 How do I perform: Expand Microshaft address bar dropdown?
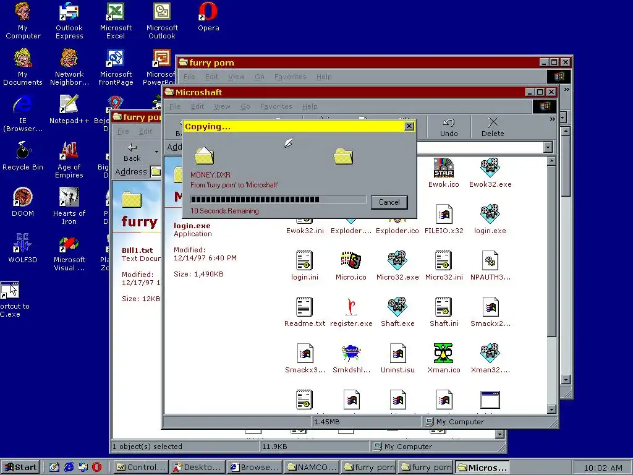coord(548,147)
